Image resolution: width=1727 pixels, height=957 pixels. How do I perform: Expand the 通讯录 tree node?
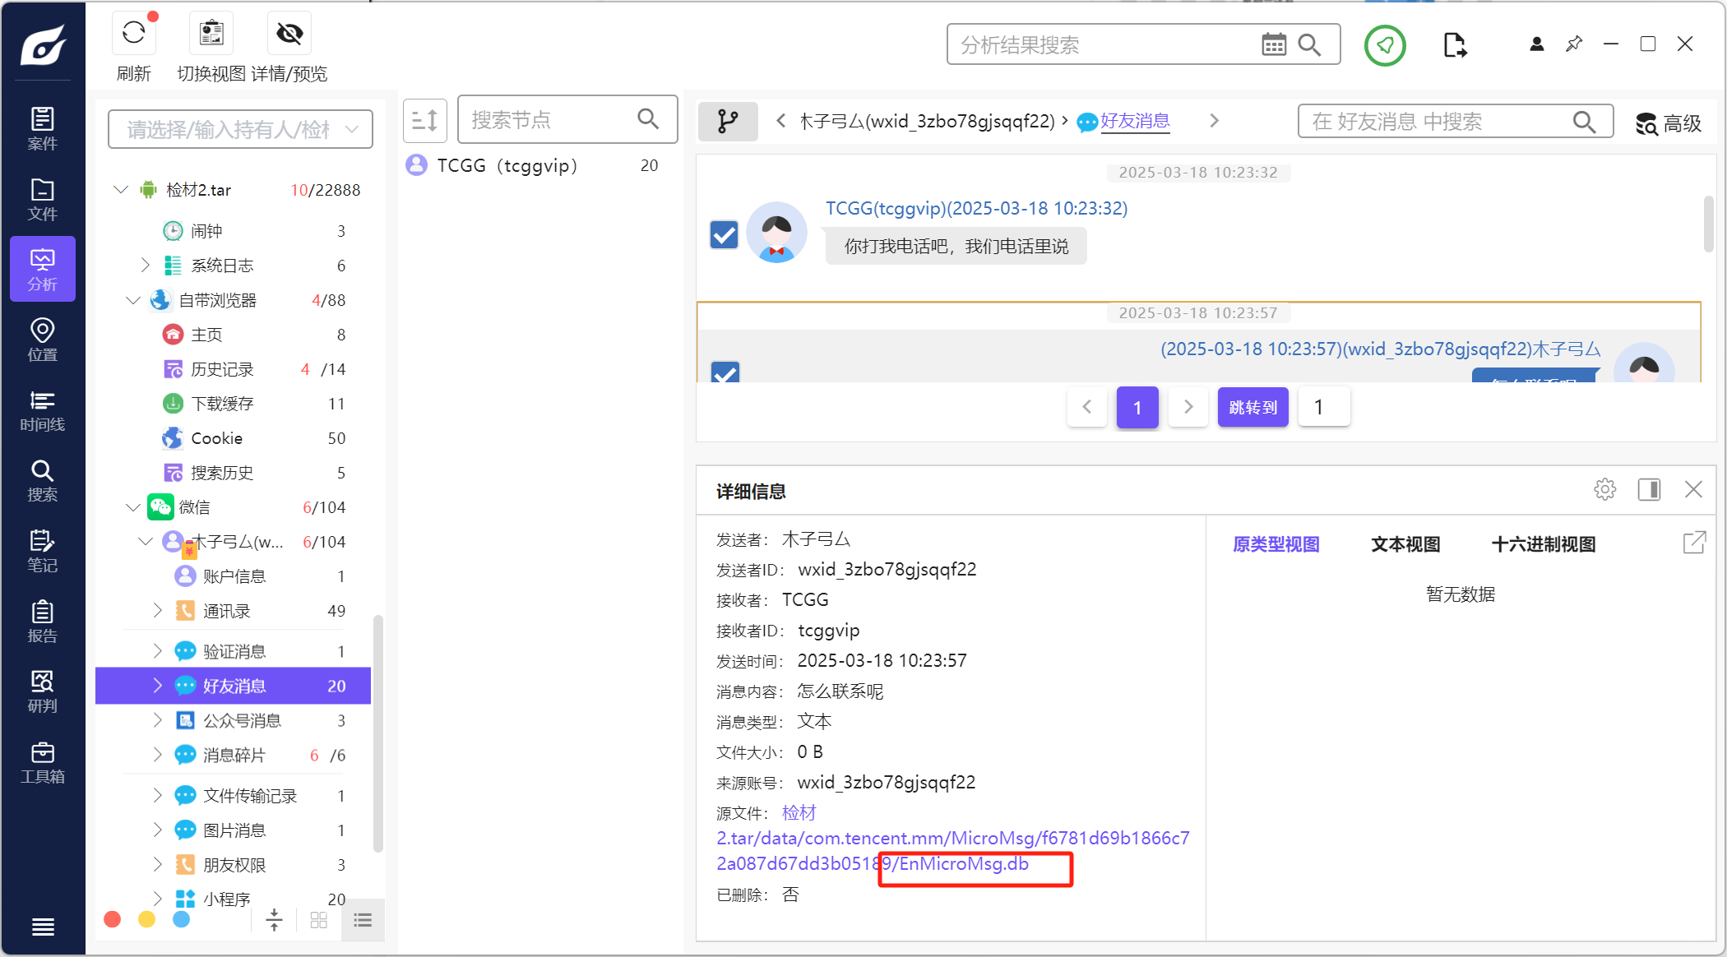pyautogui.click(x=158, y=610)
